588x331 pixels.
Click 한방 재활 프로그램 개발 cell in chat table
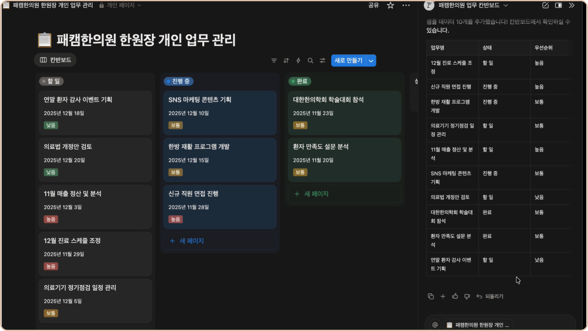pos(452,106)
